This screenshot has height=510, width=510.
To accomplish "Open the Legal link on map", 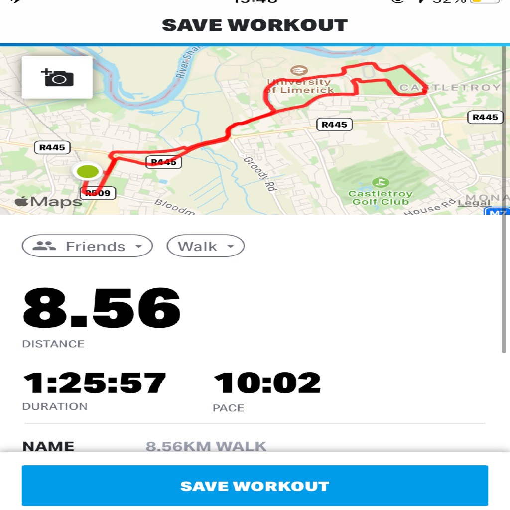I will [x=474, y=203].
